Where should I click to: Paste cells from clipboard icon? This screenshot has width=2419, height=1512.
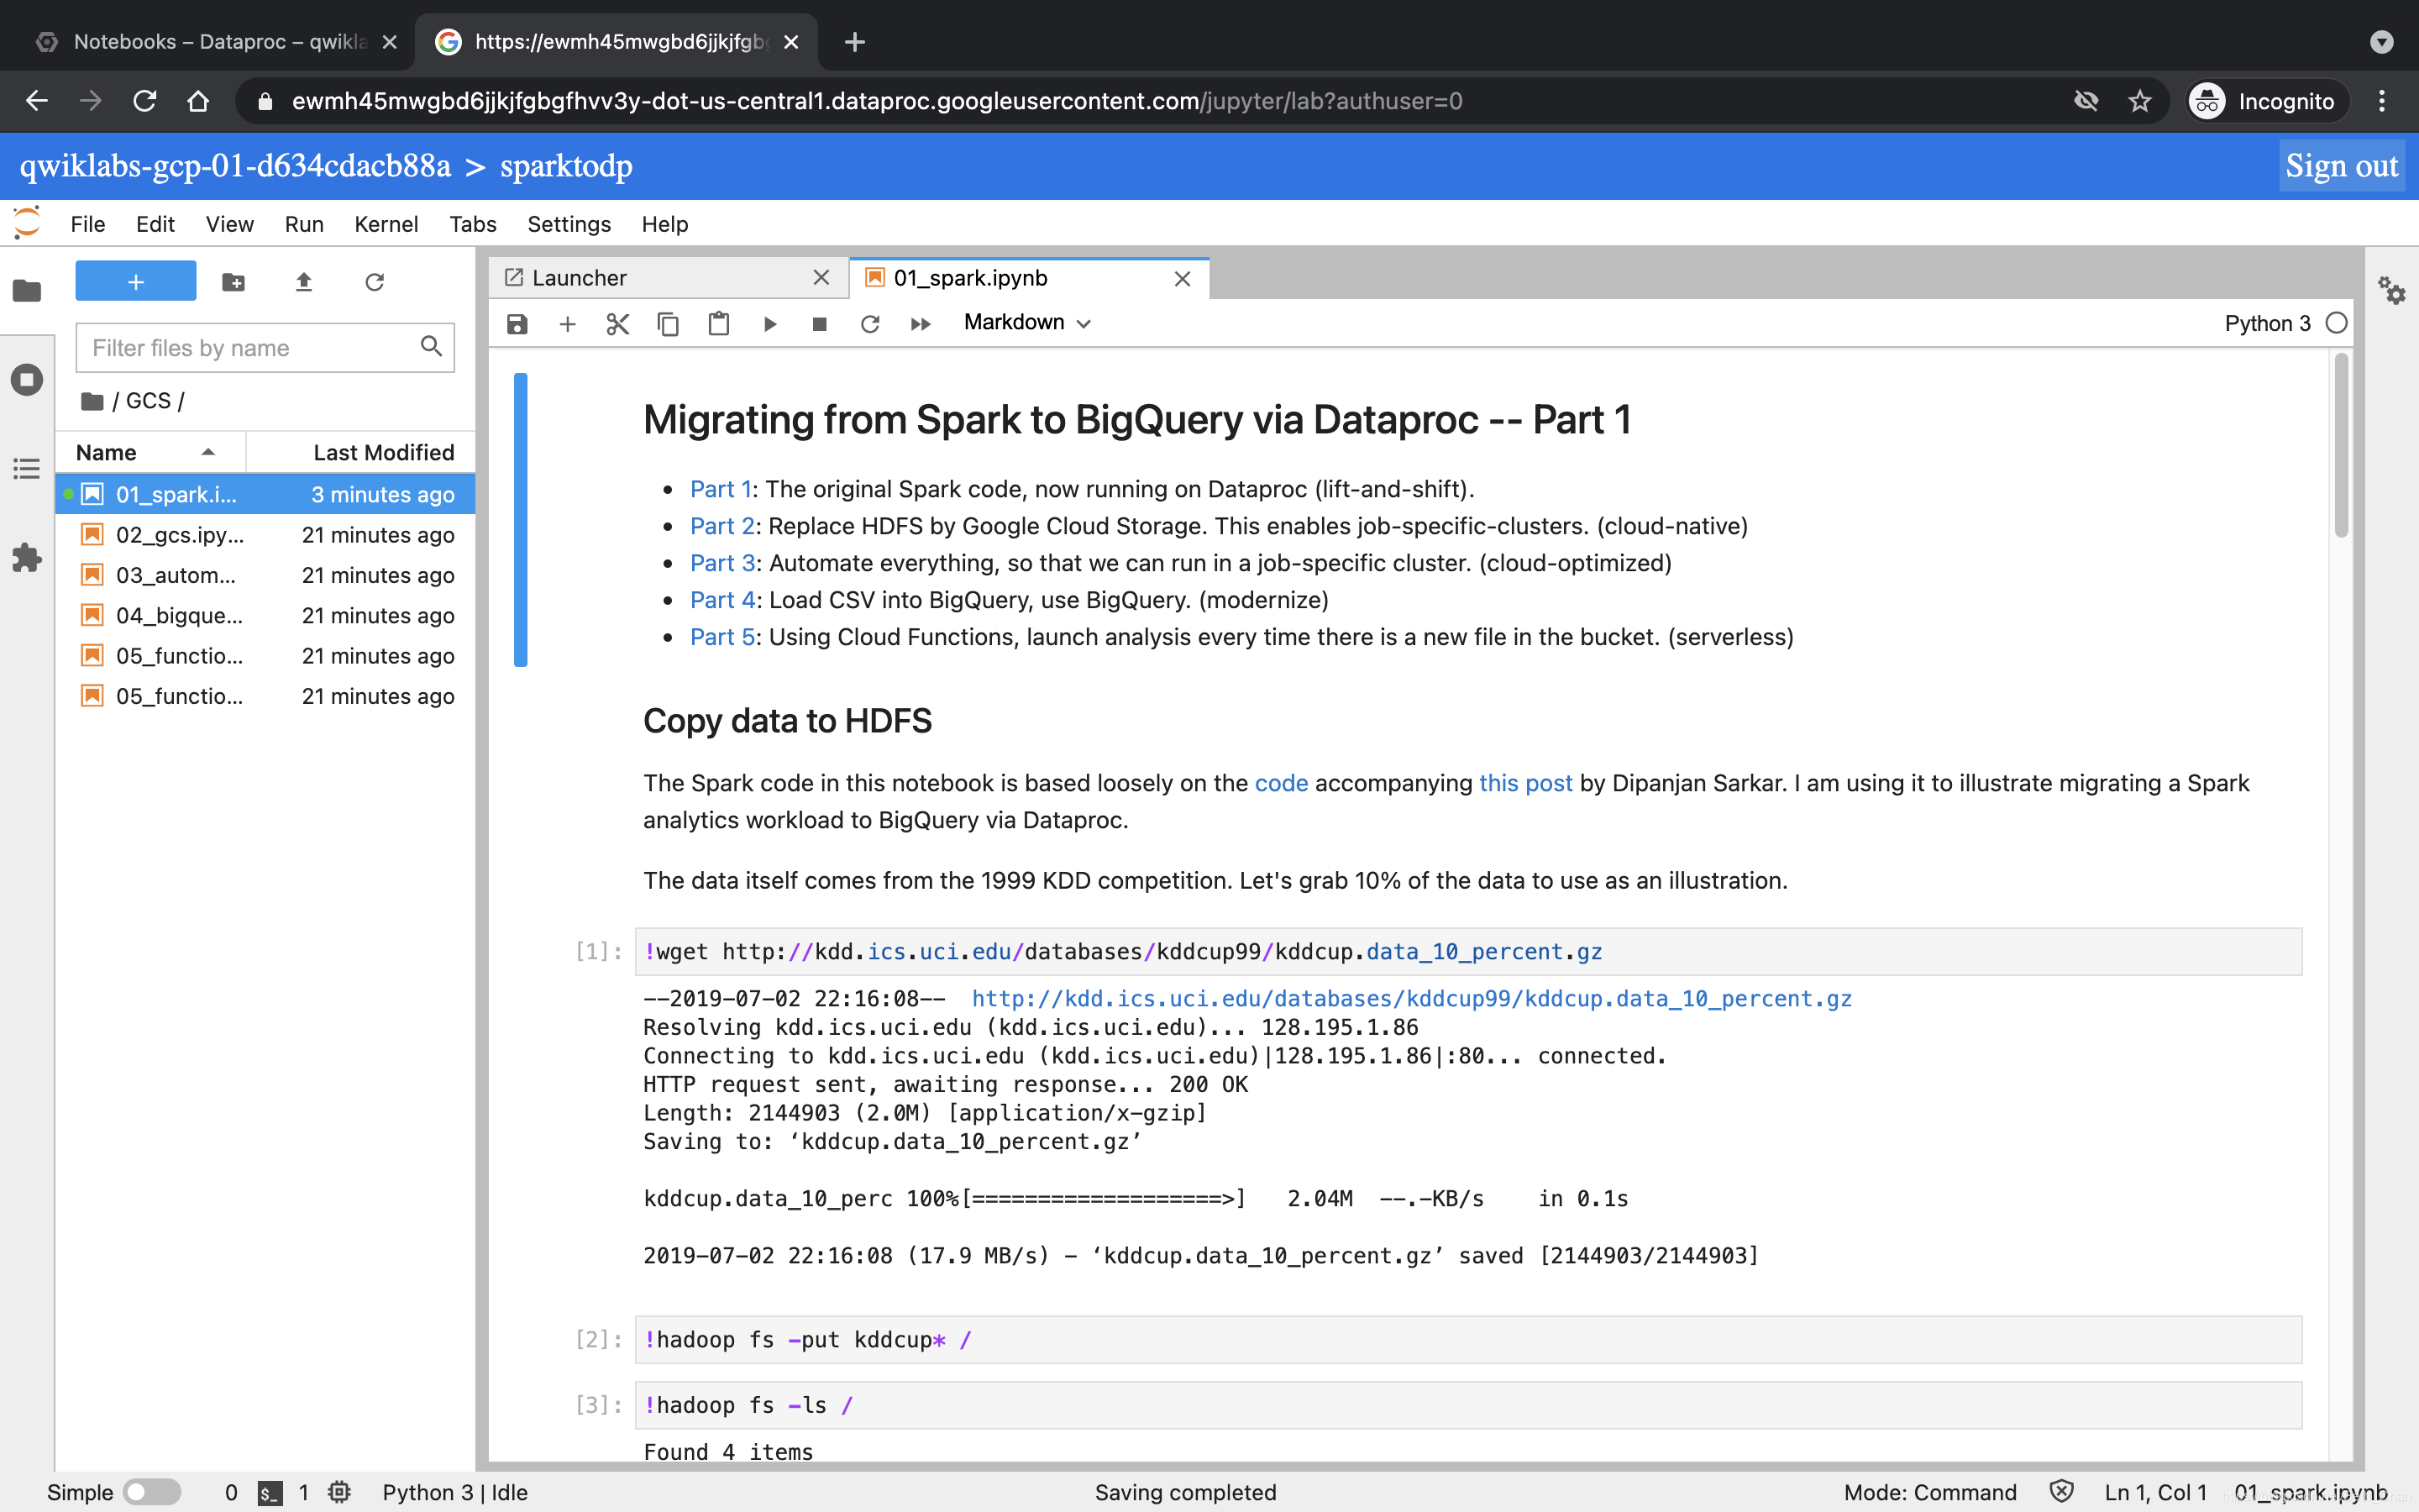pos(719,323)
